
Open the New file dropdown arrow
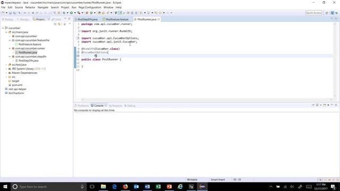coord(6,13)
